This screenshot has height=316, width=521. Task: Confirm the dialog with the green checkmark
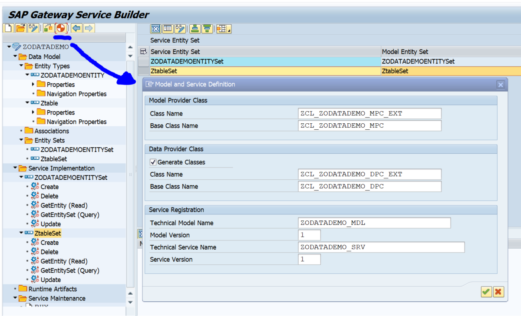[x=486, y=292]
